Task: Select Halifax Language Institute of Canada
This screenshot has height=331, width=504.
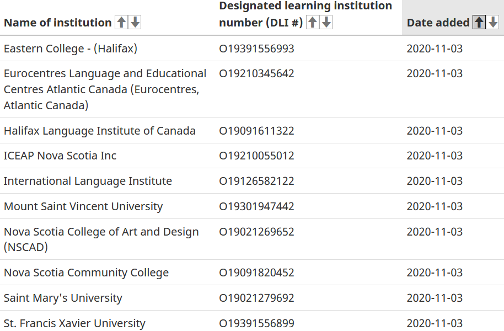Action: (100, 131)
